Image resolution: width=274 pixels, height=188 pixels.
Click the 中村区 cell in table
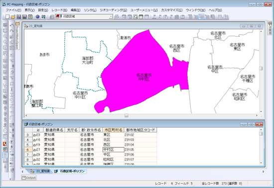114,150
